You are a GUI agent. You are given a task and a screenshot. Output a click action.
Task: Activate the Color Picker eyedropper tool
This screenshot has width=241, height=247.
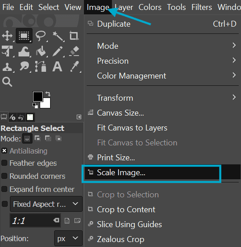pos(74,66)
